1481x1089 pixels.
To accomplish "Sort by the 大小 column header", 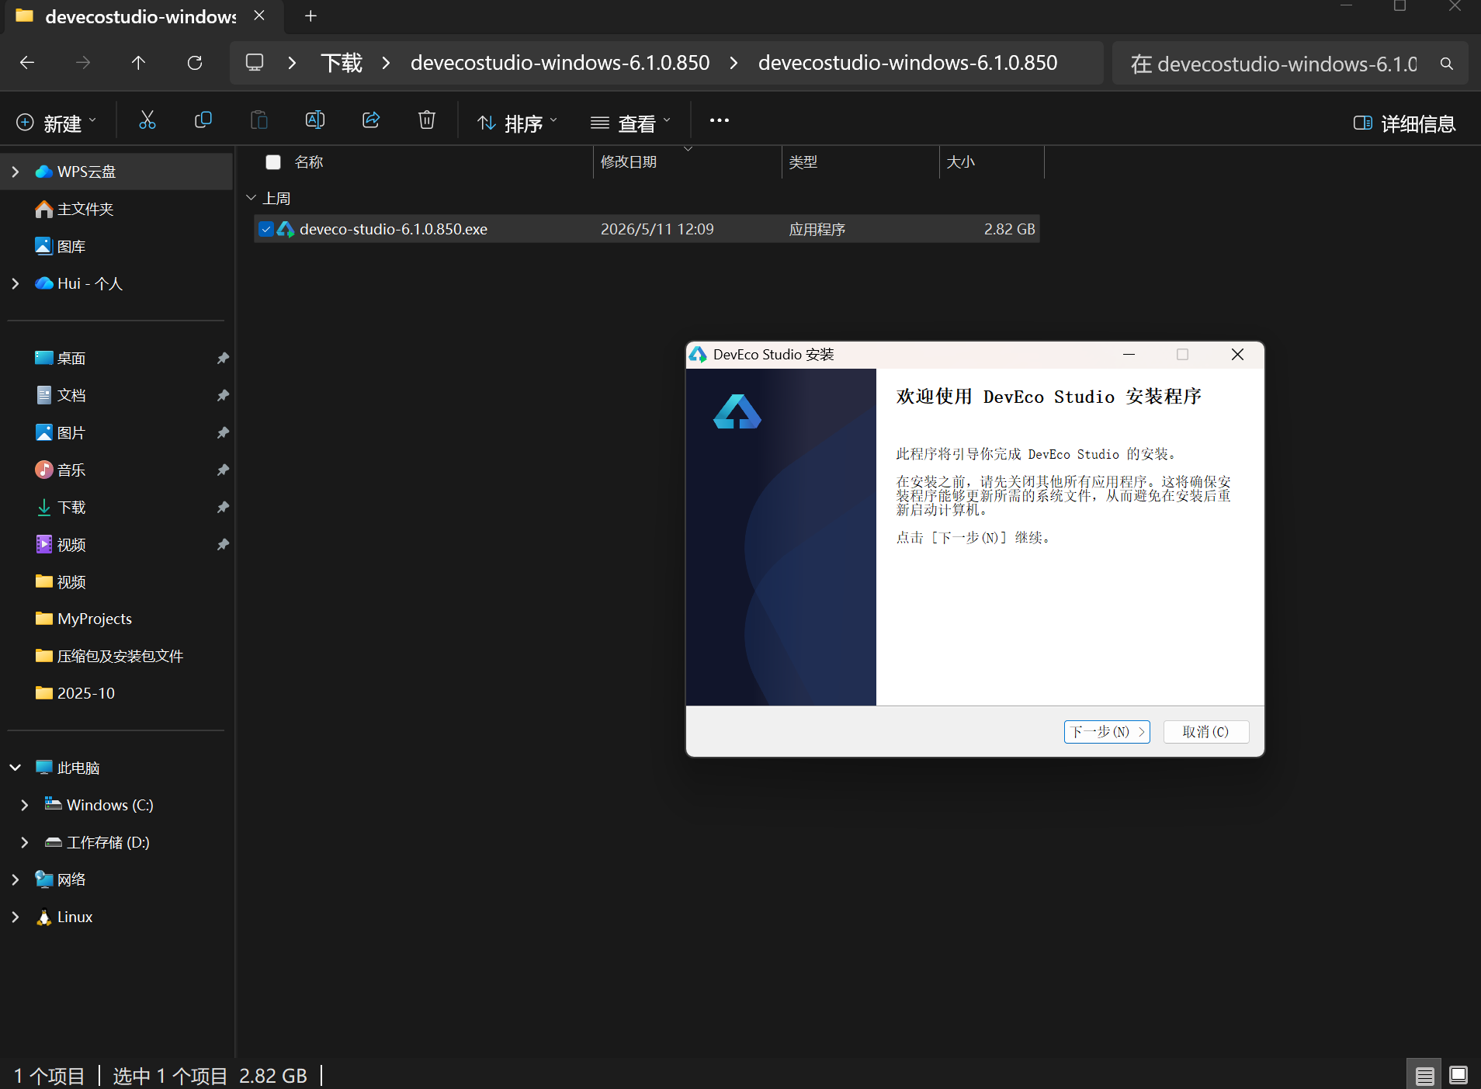I will pyautogui.click(x=961, y=162).
